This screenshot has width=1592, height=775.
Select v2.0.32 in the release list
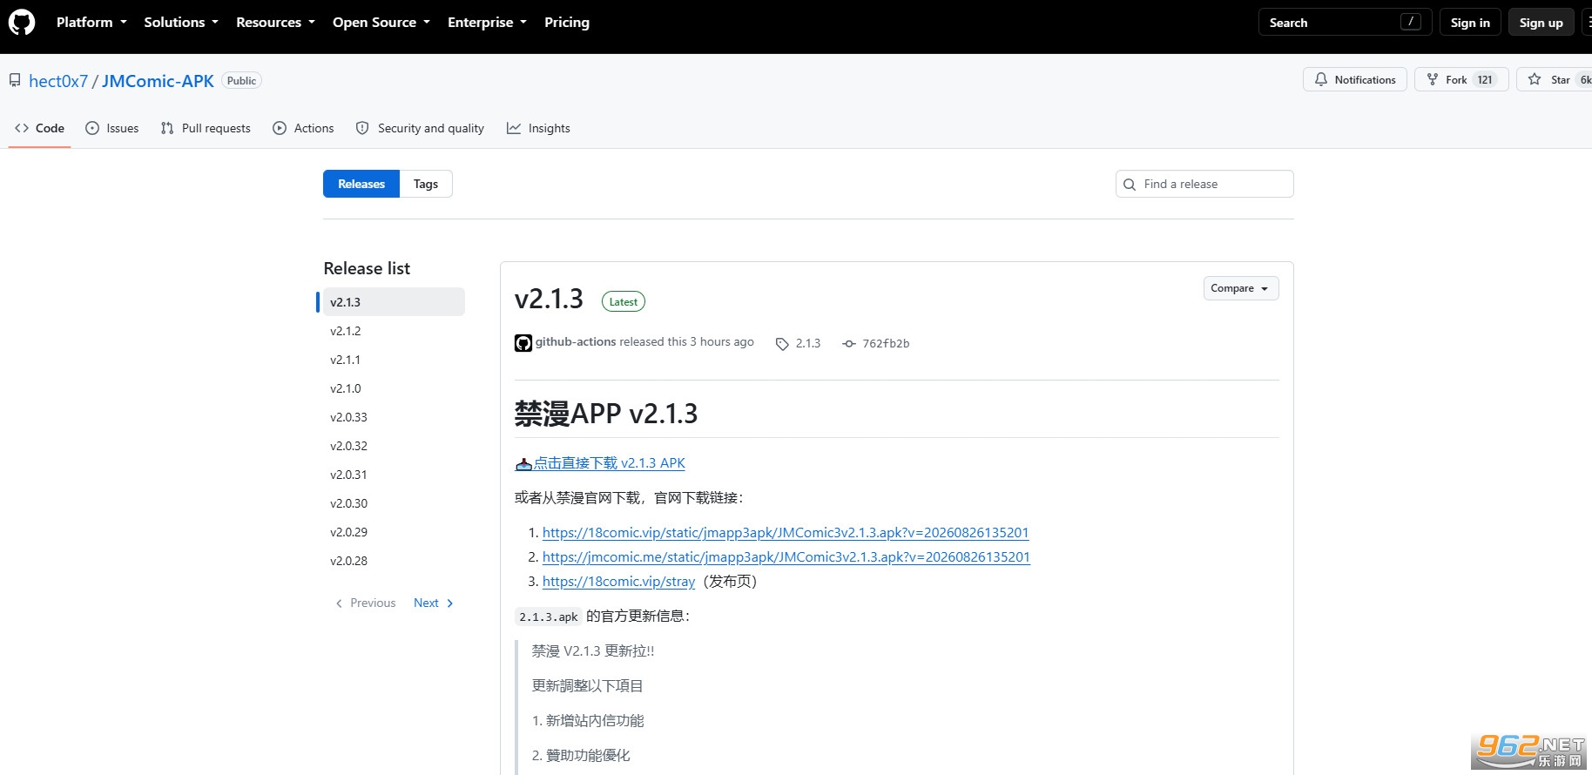click(x=394, y=446)
